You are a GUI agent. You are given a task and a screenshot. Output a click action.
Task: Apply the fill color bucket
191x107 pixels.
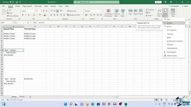pyautogui.click(x=40, y=15)
